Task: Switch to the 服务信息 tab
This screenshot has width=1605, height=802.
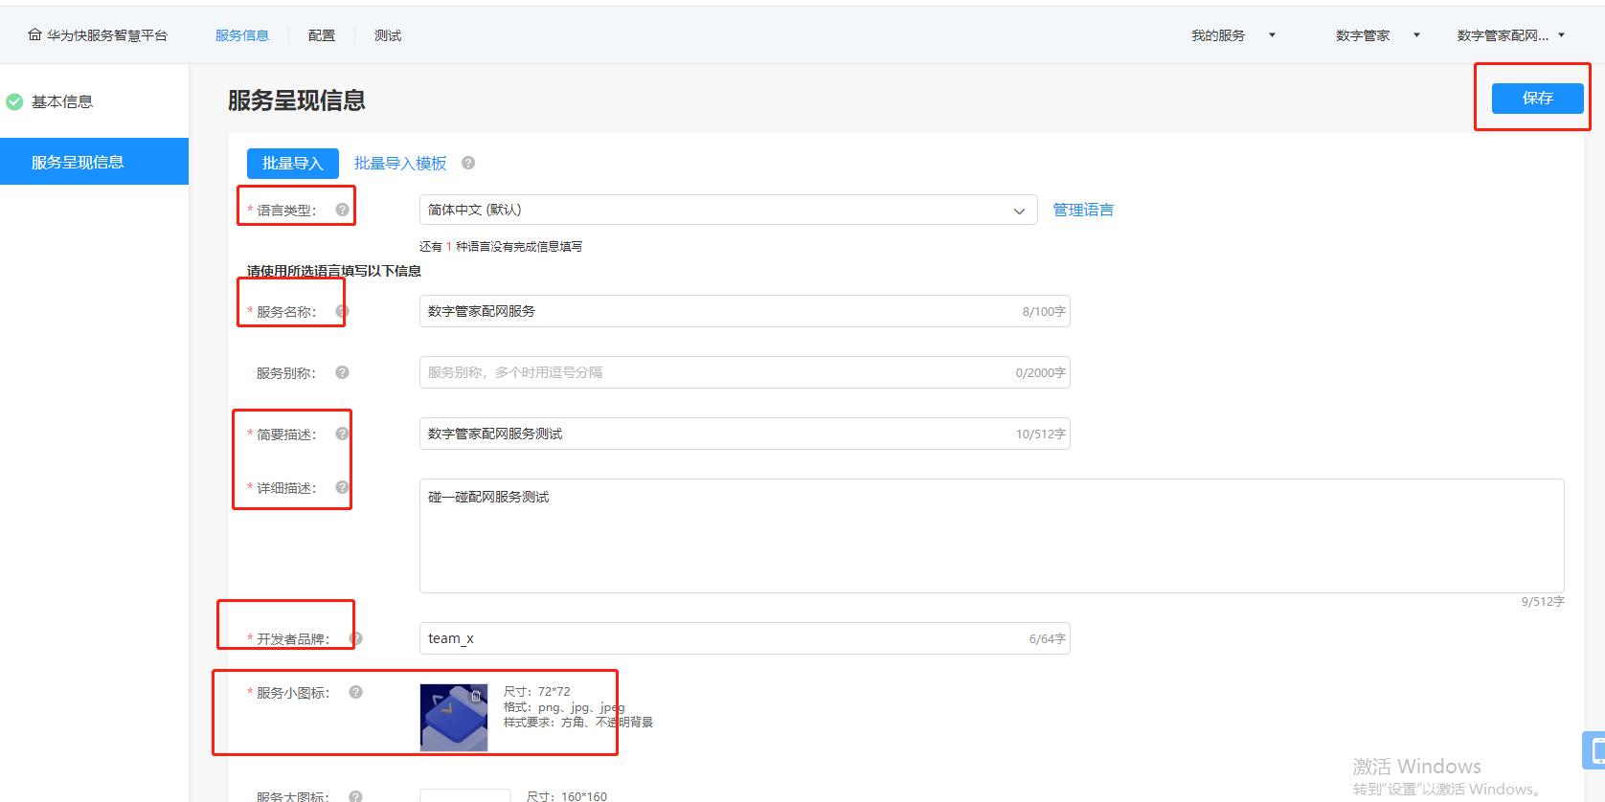Action: click(x=241, y=35)
